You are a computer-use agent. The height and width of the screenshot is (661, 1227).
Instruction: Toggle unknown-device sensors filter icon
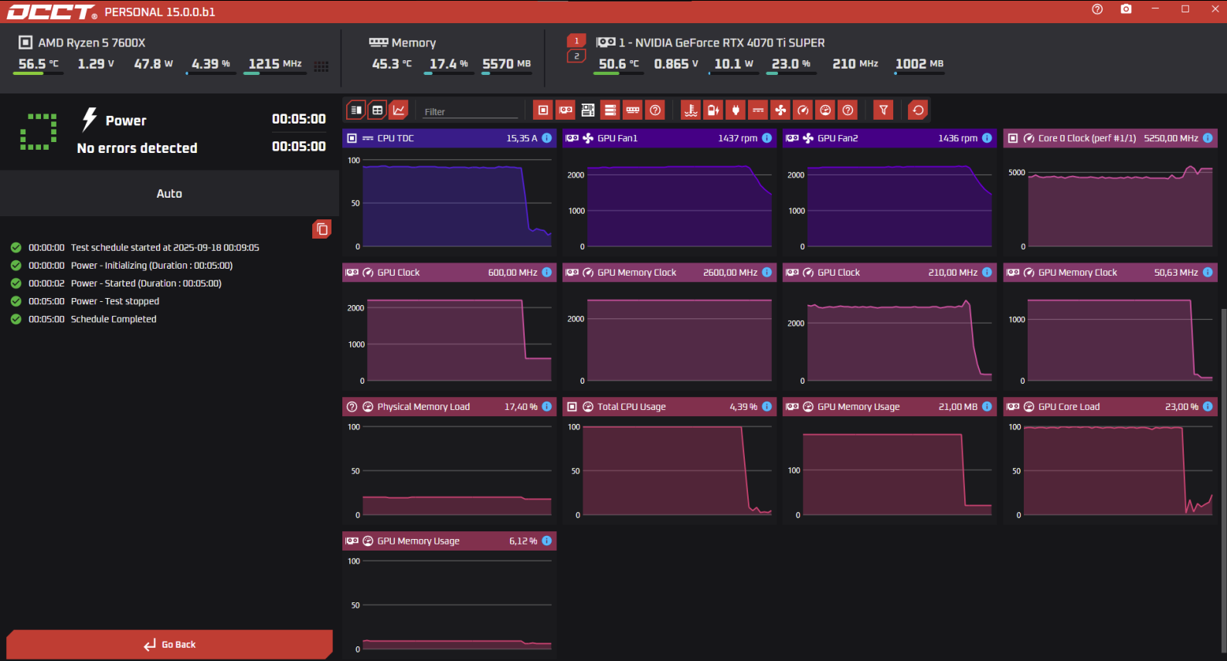coord(655,110)
